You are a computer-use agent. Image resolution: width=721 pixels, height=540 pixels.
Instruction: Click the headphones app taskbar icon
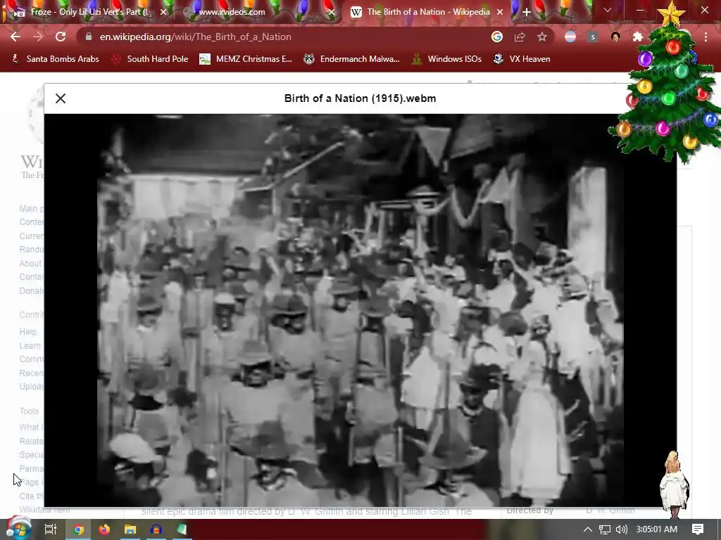point(156,529)
